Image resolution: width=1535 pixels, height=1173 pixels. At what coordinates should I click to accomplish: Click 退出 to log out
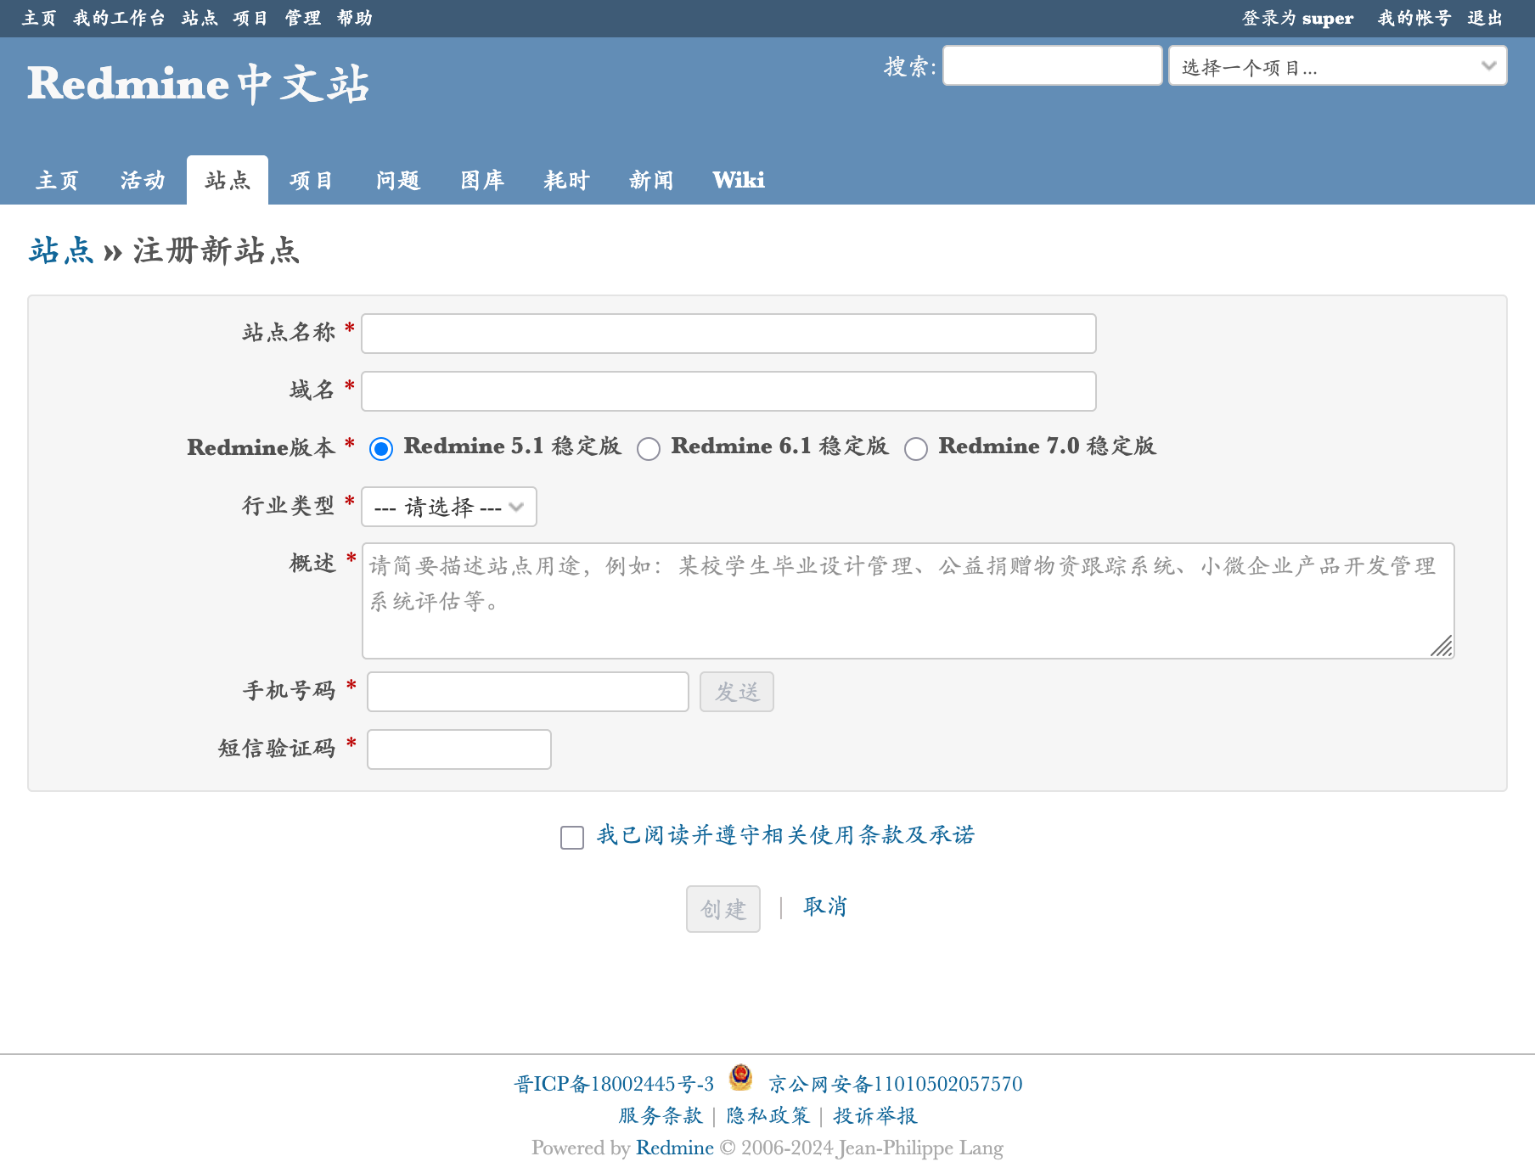click(1485, 18)
